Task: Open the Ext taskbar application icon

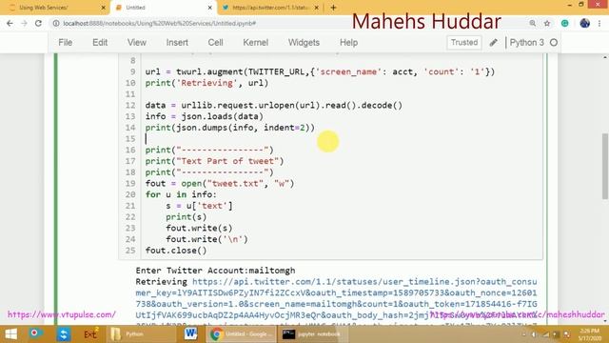Action: tap(90, 334)
